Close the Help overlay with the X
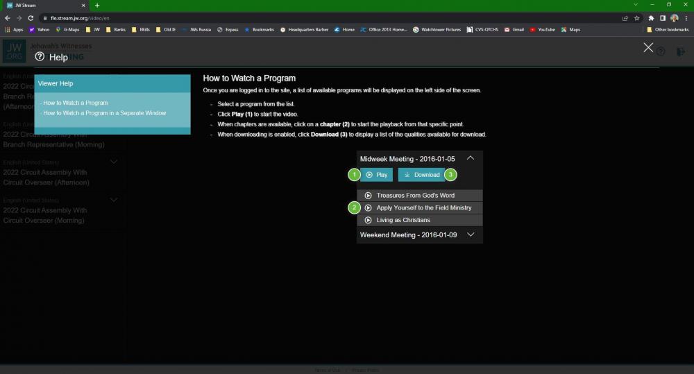Image resolution: width=694 pixels, height=374 pixels. coord(648,47)
